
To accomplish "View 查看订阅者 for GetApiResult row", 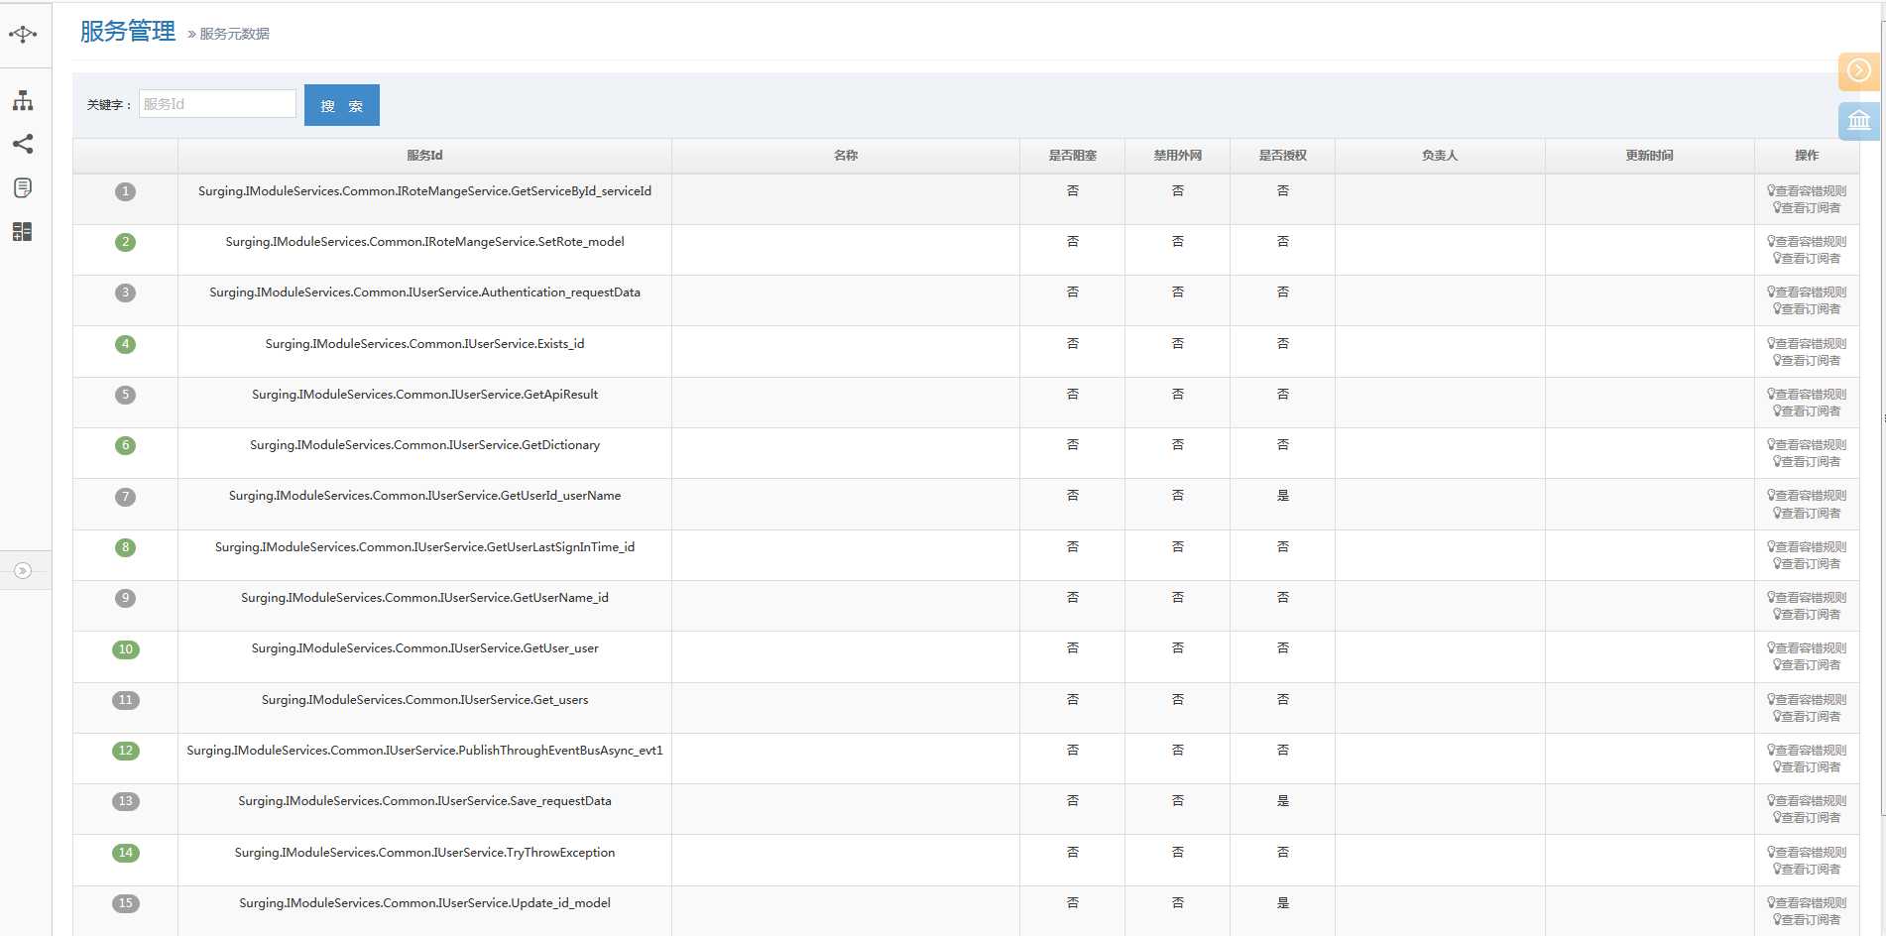I will point(1807,411).
